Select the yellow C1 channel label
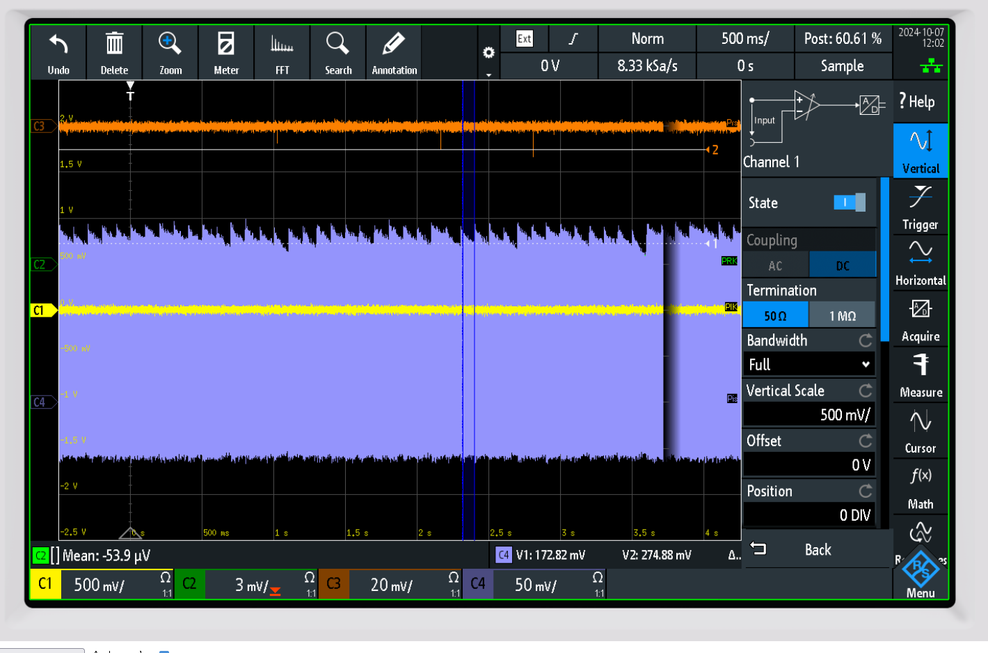Screen dimensions: 988x653 (x=45, y=583)
